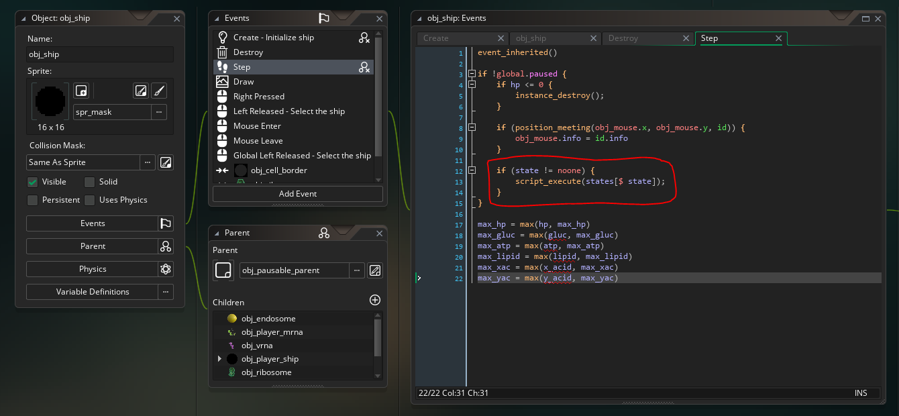Screen dimensions: 899x416
Task: Open the image editor paintbrush icon
Action: pyautogui.click(x=159, y=91)
